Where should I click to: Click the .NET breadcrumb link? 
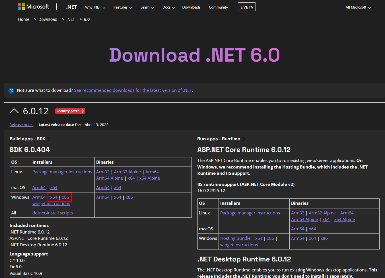pyautogui.click(x=71, y=19)
